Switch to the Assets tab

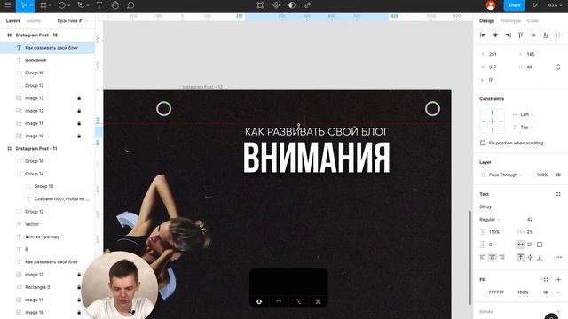click(x=34, y=21)
